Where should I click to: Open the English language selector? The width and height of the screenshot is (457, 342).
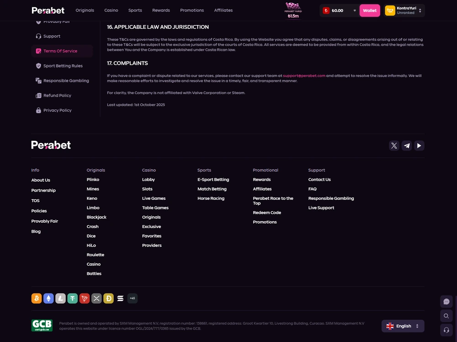tap(403, 326)
